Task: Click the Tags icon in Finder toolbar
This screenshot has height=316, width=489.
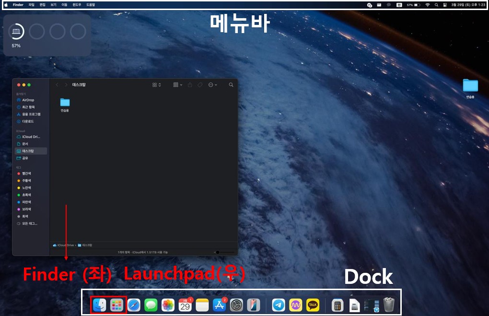Action: pos(200,85)
